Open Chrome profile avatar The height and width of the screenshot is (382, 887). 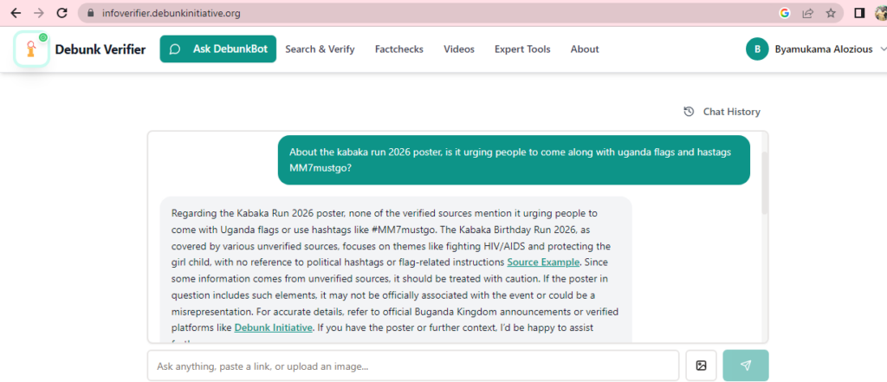pos(880,13)
